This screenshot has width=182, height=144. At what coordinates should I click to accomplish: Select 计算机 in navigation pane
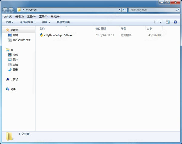point(14,79)
